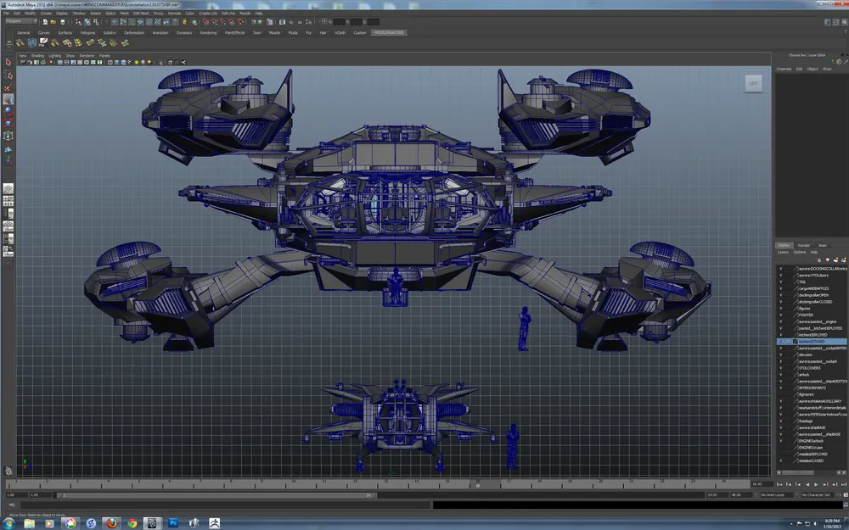Switch to single perspective view layout

click(x=8, y=188)
